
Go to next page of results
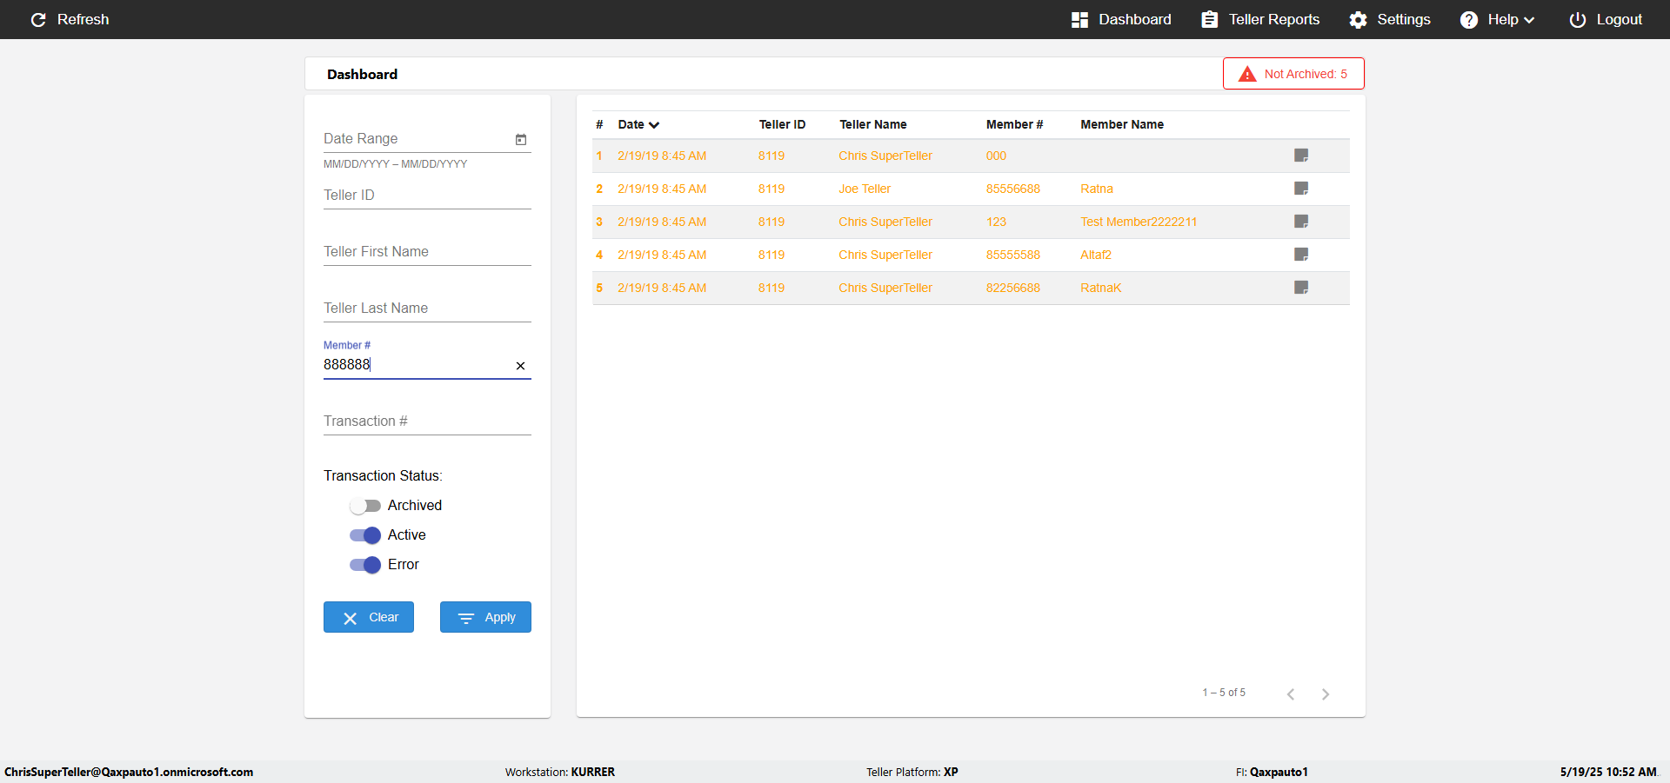pos(1326,693)
